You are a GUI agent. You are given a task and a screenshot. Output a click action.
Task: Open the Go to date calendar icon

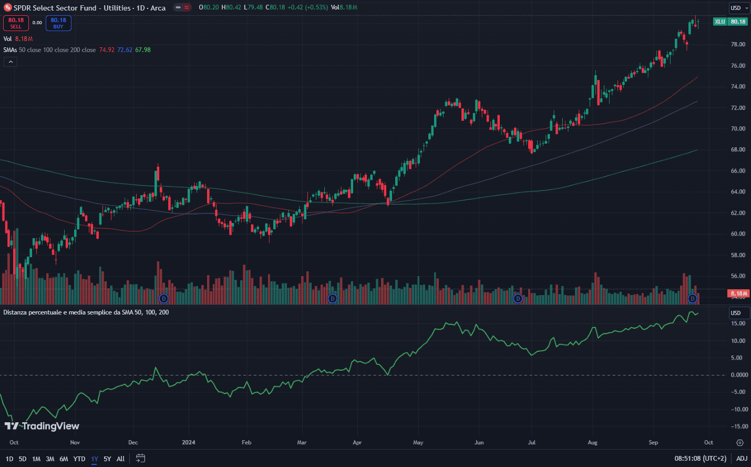[x=140, y=459]
